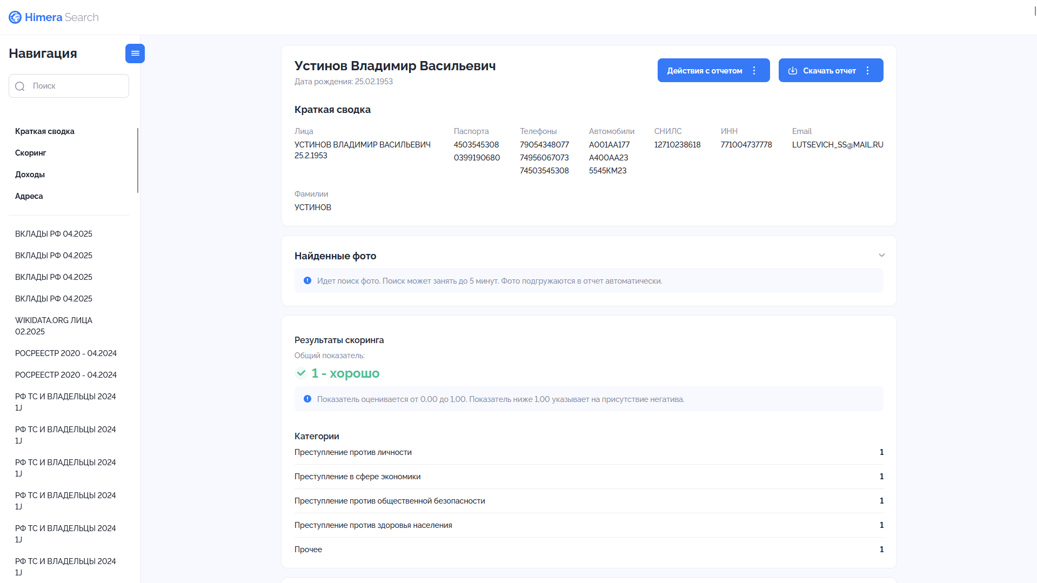Select СНИЛС value 12710238618

678,145
